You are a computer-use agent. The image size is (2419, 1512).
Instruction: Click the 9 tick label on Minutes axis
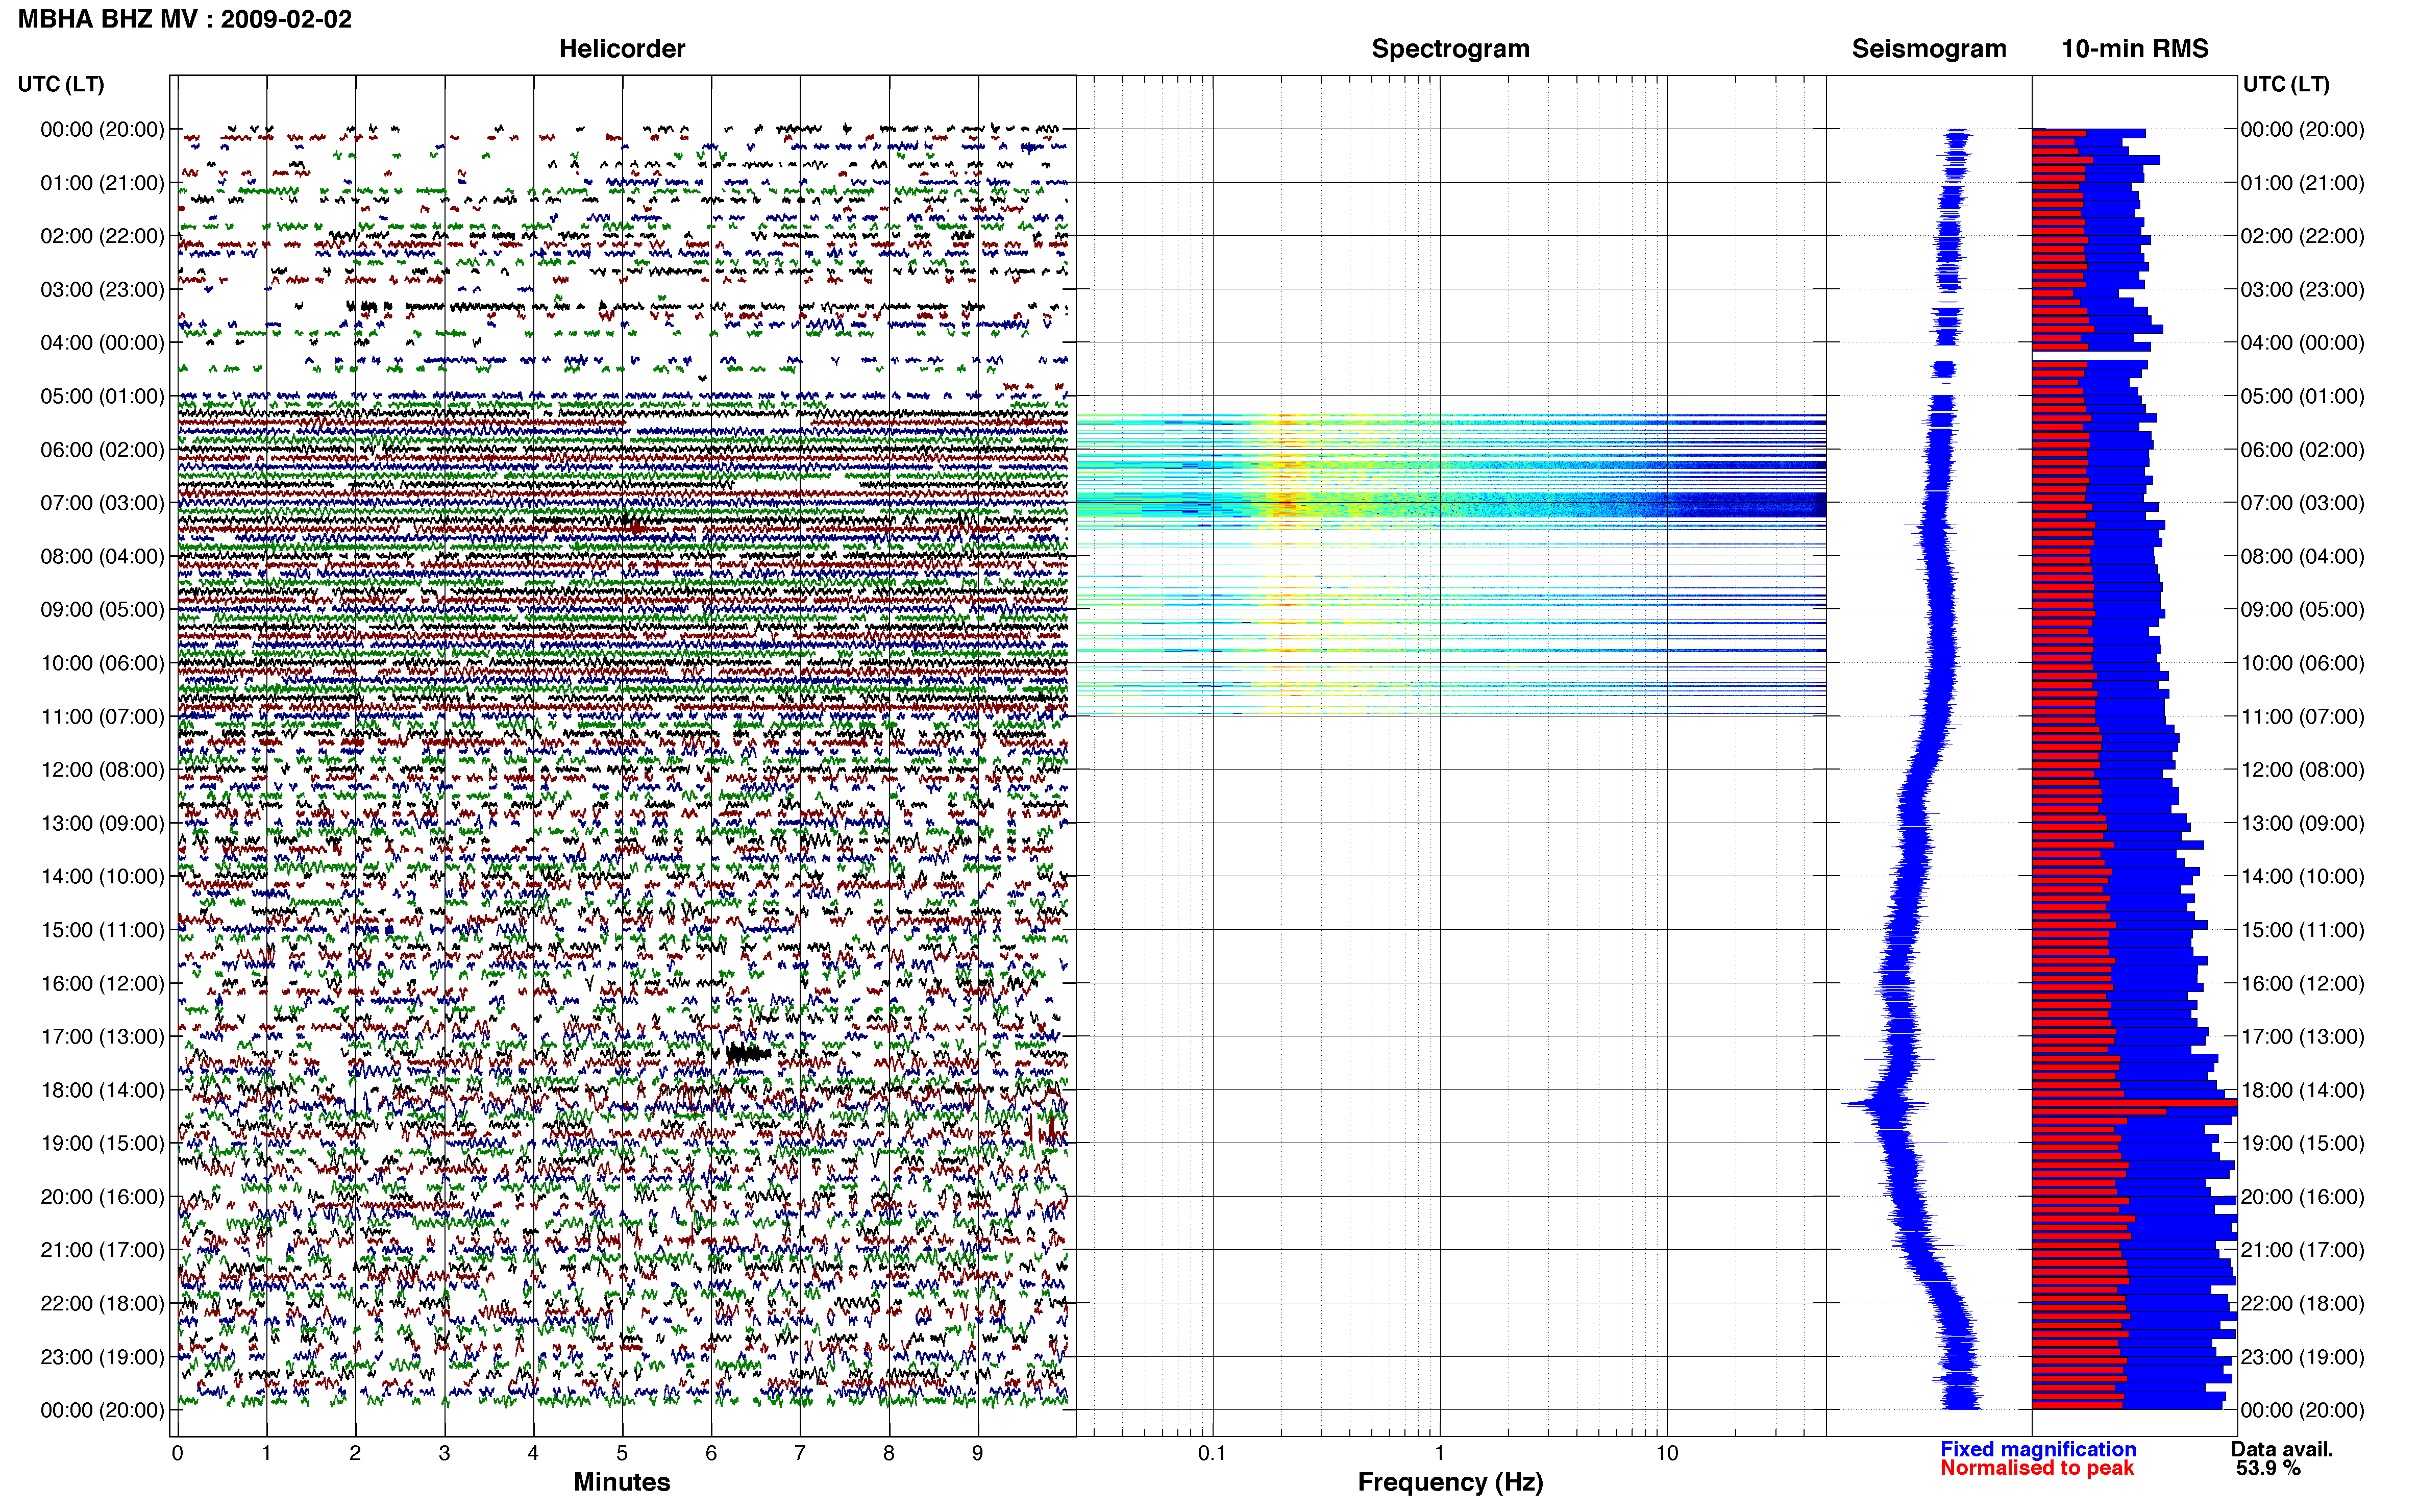point(978,1453)
